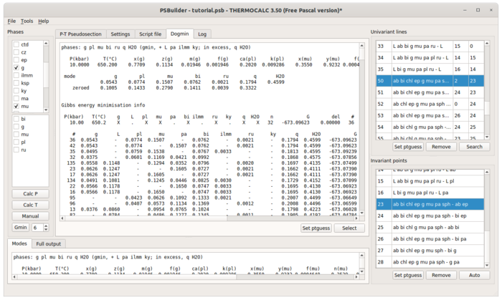The height and width of the screenshot is (300, 502).
Task: Click the Calc T button
Action: coord(30,205)
